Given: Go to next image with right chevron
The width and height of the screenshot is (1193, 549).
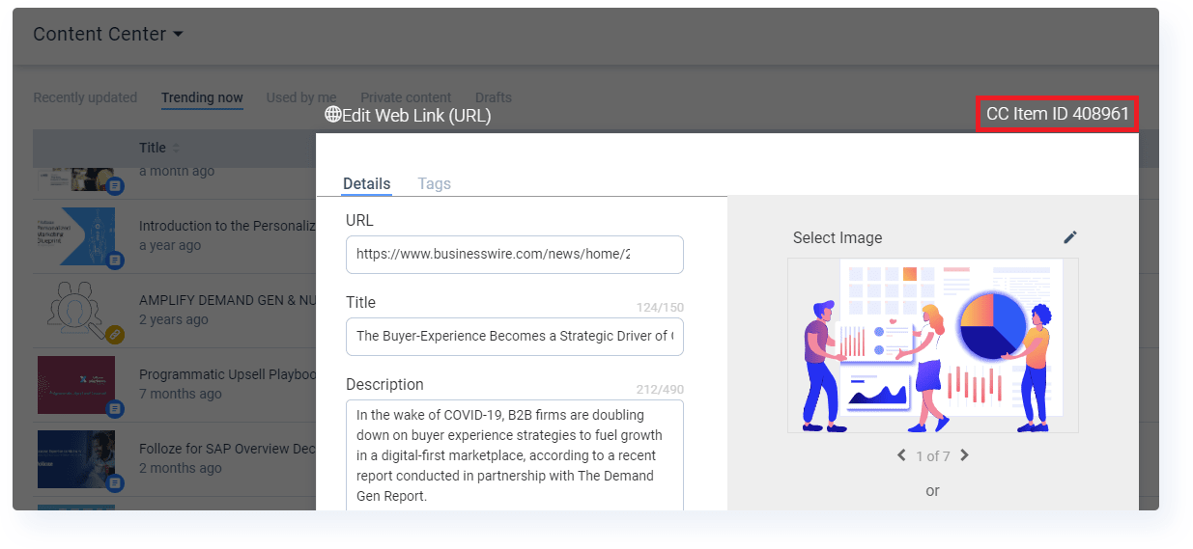Looking at the screenshot, I should (x=964, y=455).
